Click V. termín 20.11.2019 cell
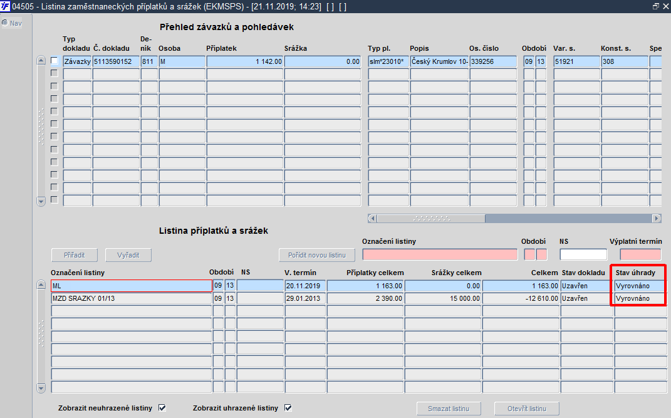 305,286
